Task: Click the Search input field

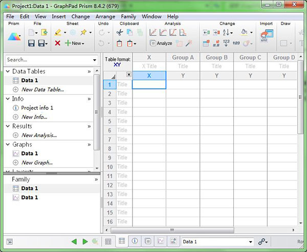Action: click(49, 60)
